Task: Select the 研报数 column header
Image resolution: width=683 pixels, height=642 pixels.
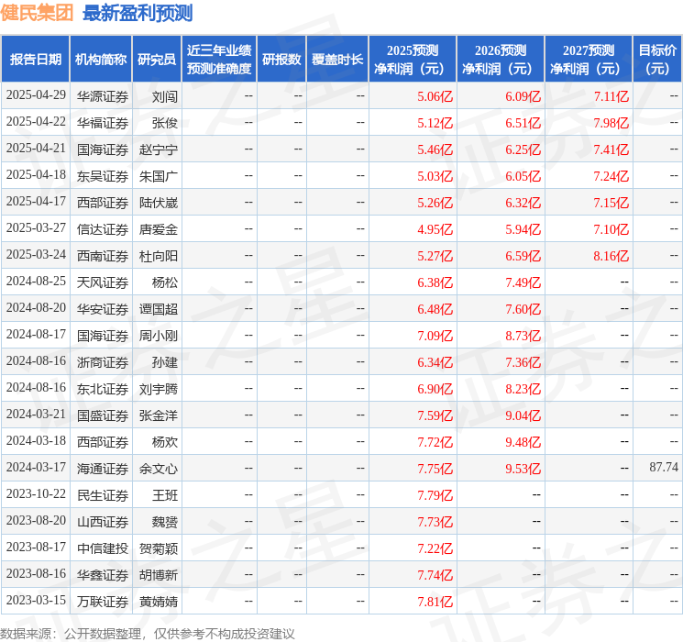Action: point(281,60)
